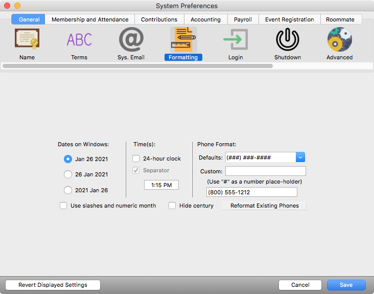Open the Login preferences icon
The image size is (374, 294).
click(x=236, y=39)
